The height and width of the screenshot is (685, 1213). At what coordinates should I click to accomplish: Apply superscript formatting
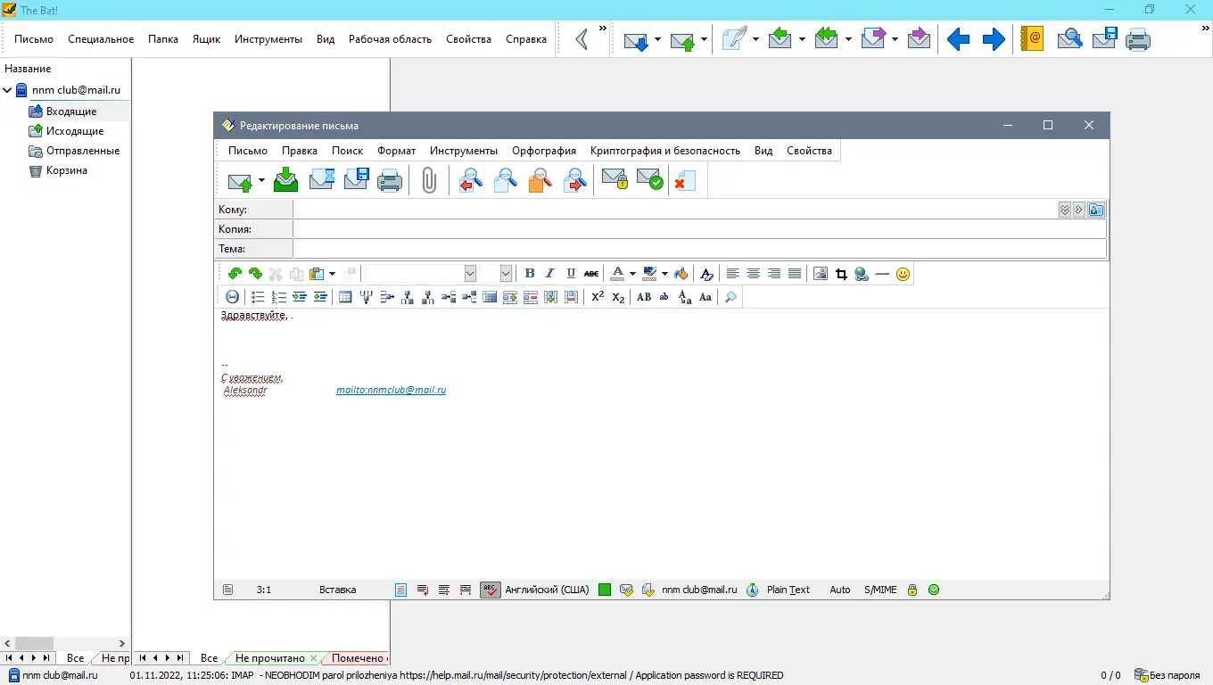click(x=598, y=297)
